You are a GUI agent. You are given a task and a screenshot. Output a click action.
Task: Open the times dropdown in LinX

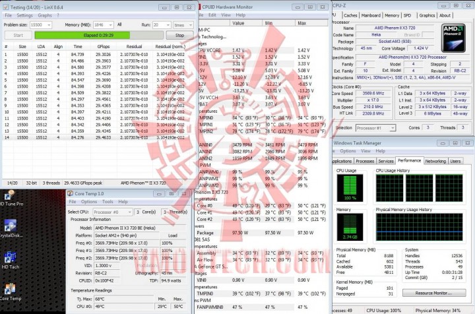tap(183, 25)
